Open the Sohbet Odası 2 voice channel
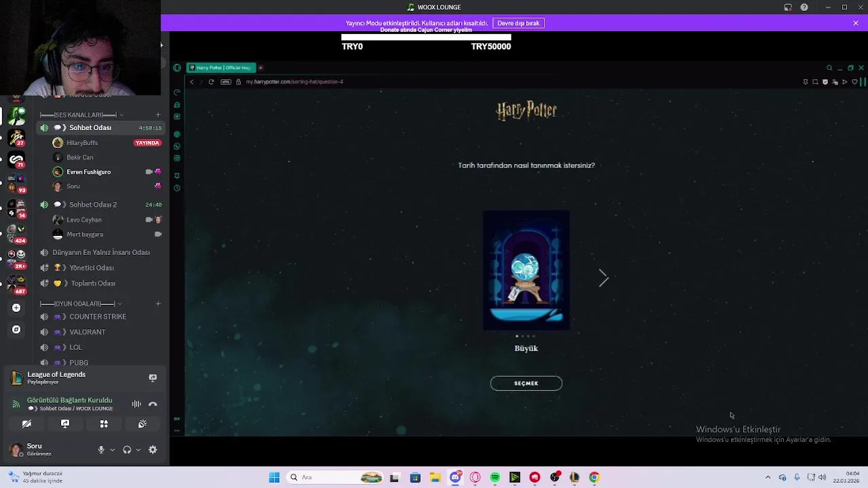868x488 pixels. (x=101, y=205)
